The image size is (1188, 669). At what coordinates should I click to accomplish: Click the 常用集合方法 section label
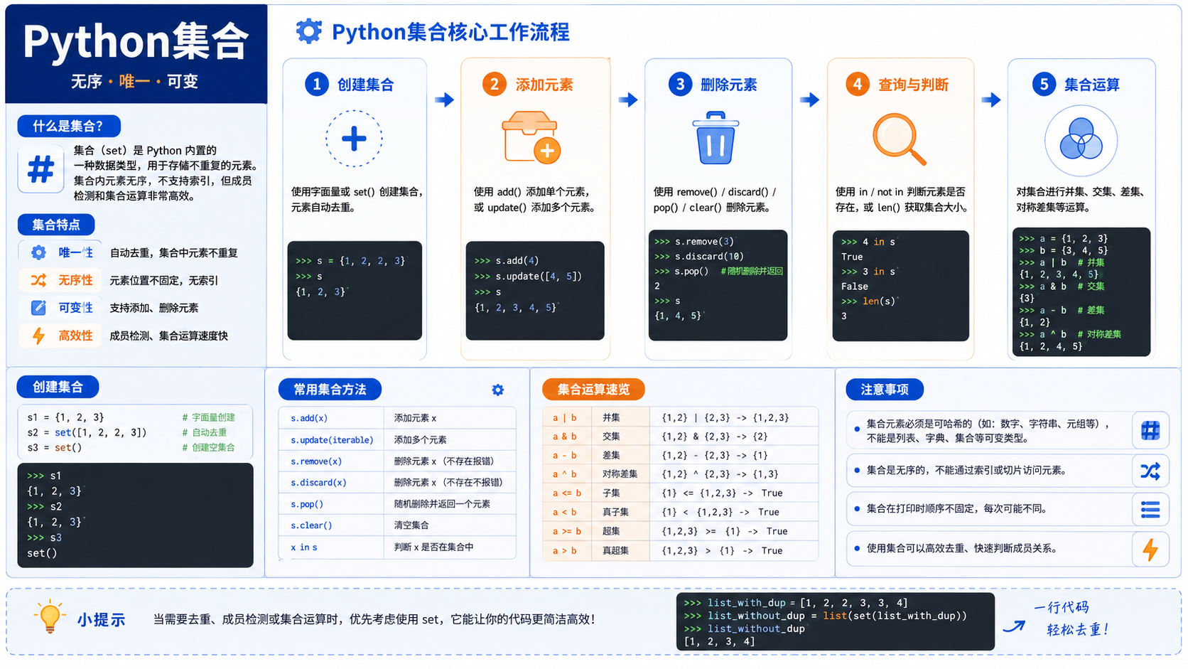click(330, 390)
